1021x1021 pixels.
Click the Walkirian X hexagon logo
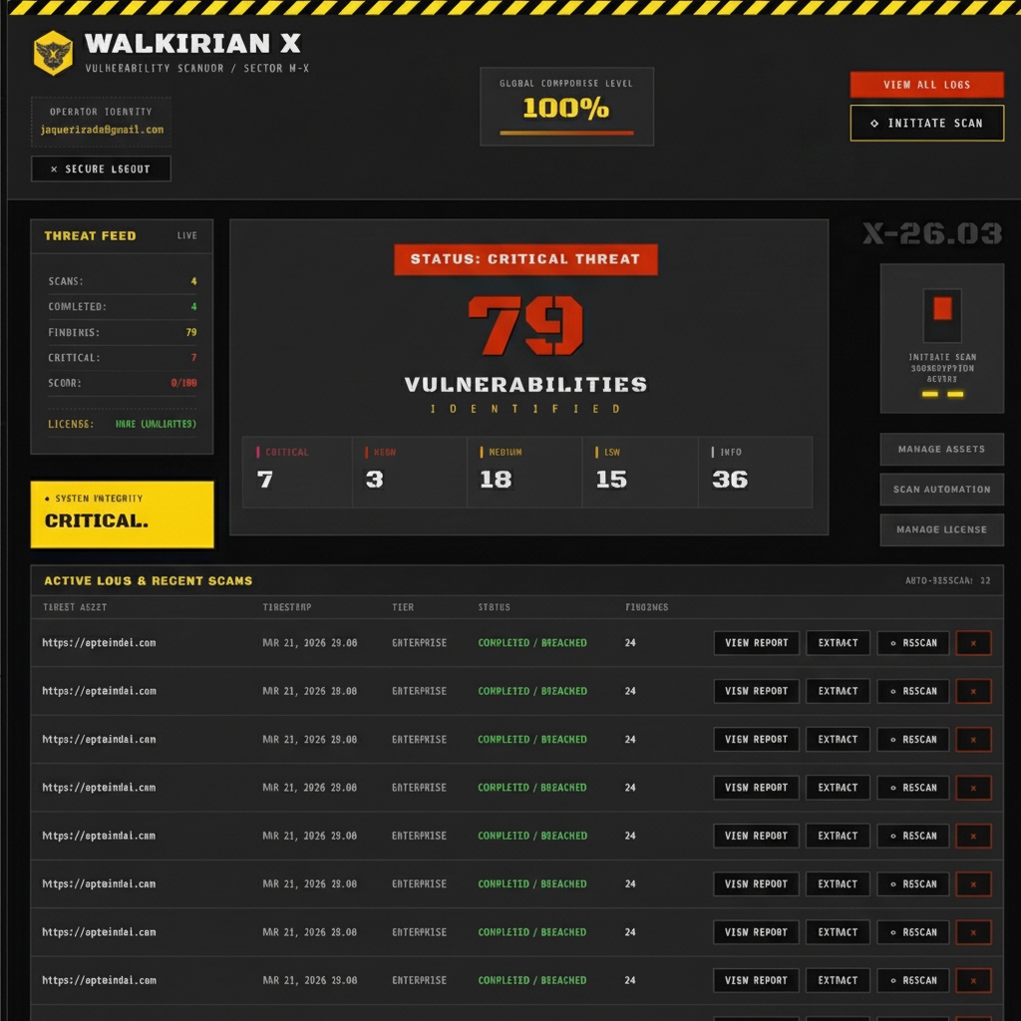[x=53, y=52]
